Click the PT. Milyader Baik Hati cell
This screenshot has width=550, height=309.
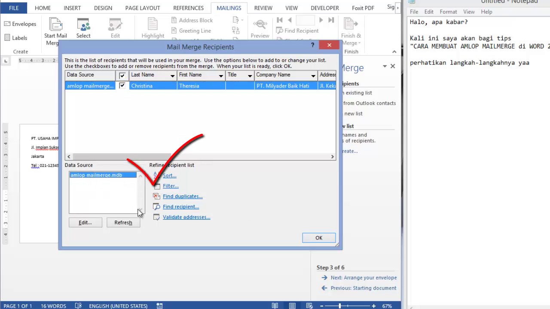(286, 86)
